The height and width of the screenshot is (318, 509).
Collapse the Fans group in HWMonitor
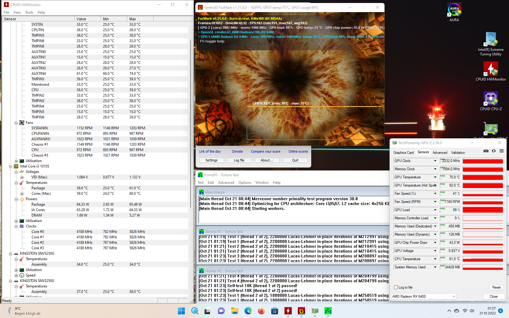click(x=16, y=123)
